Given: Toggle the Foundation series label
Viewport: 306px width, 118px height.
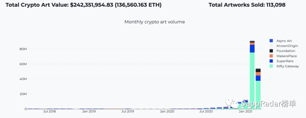Looking at the screenshot, I should pos(286,51).
